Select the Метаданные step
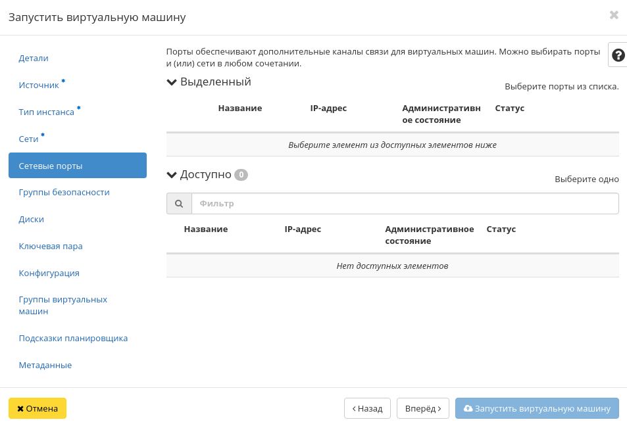Screen dimensions: 627x426 45,365
